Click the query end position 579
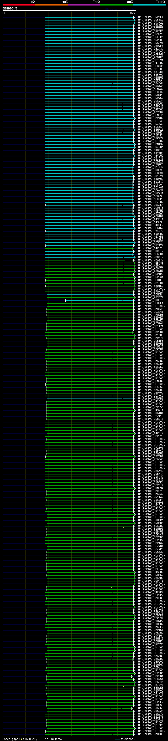The image size is (168, 741). [132, 13]
